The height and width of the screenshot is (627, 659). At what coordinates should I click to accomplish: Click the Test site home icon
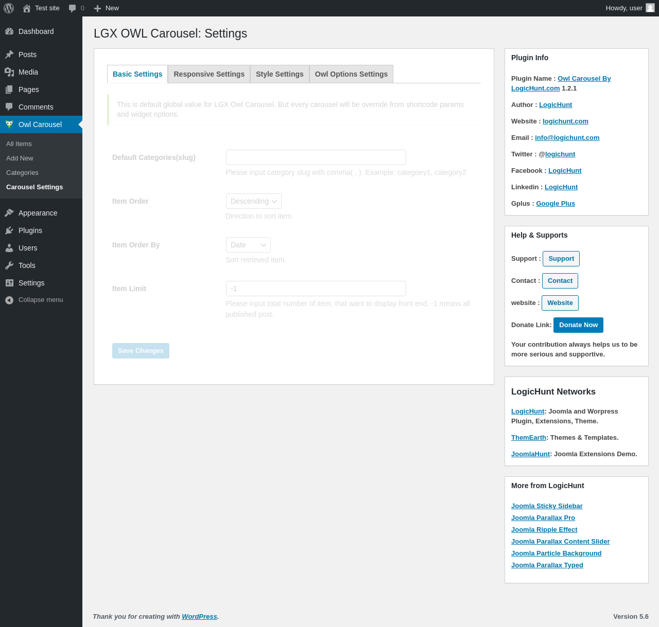pos(27,8)
